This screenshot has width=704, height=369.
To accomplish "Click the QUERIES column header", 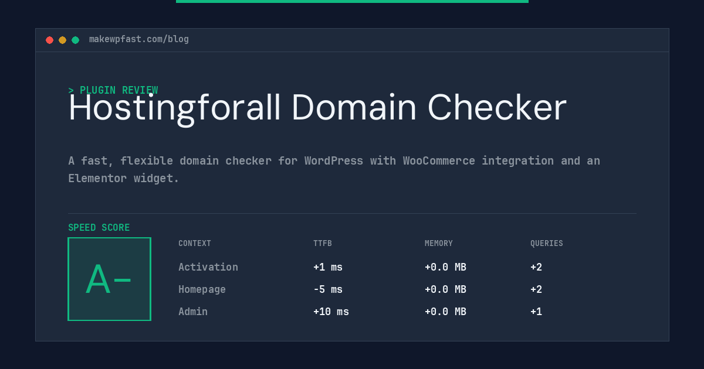I will (x=547, y=244).
